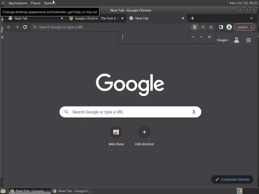Close the active New Tab tab
This screenshot has width=259, height=194.
pyautogui.click(x=183, y=18)
